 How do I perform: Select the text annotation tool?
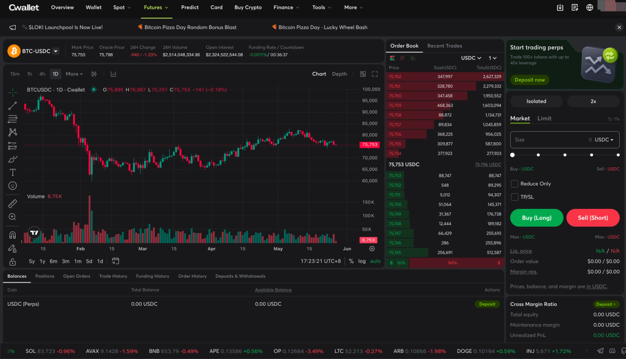click(13, 172)
